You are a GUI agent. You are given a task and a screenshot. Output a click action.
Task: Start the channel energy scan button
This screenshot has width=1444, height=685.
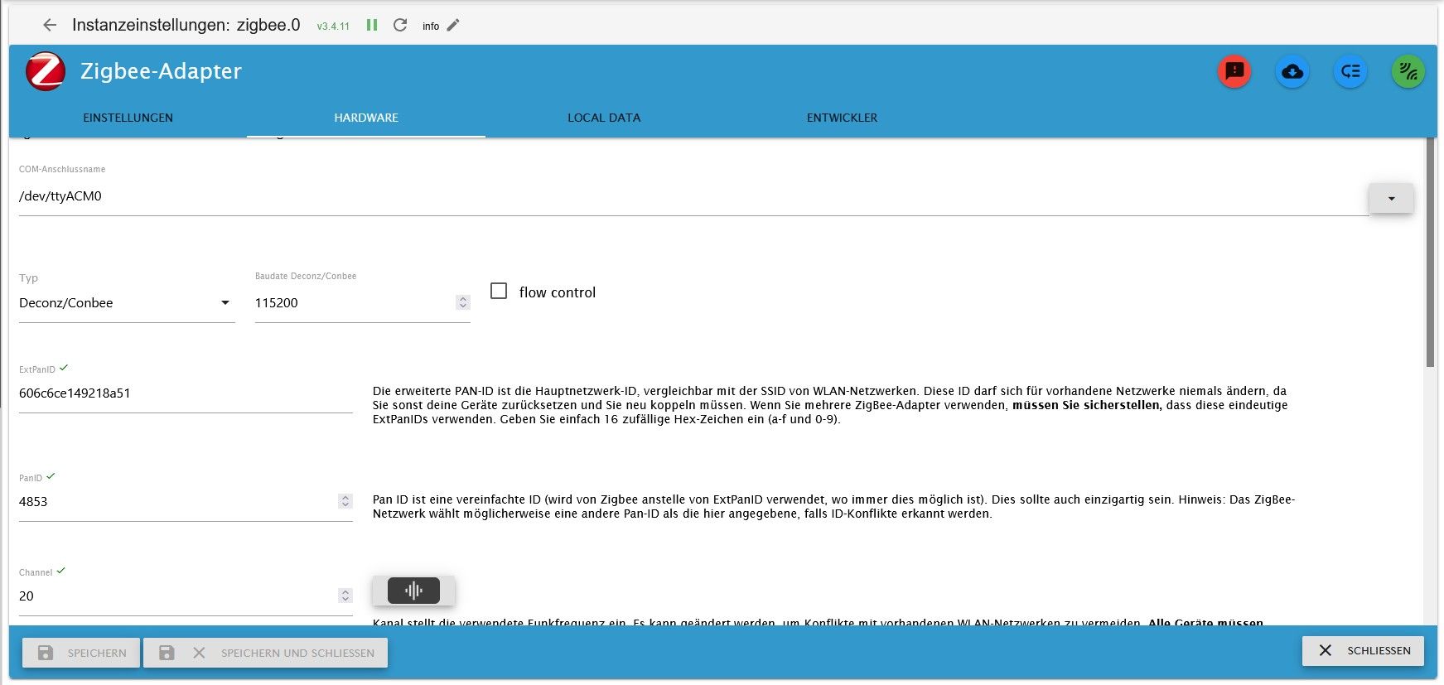[x=413, y=591]
